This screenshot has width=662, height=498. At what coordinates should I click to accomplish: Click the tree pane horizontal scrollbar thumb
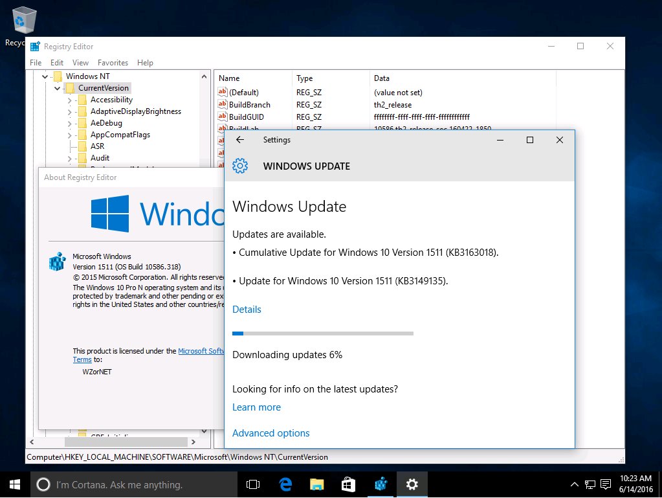(126, 442)
